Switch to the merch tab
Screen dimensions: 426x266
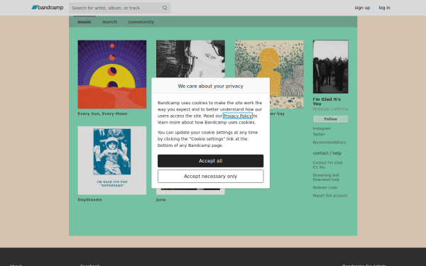(x=109, y=22)
